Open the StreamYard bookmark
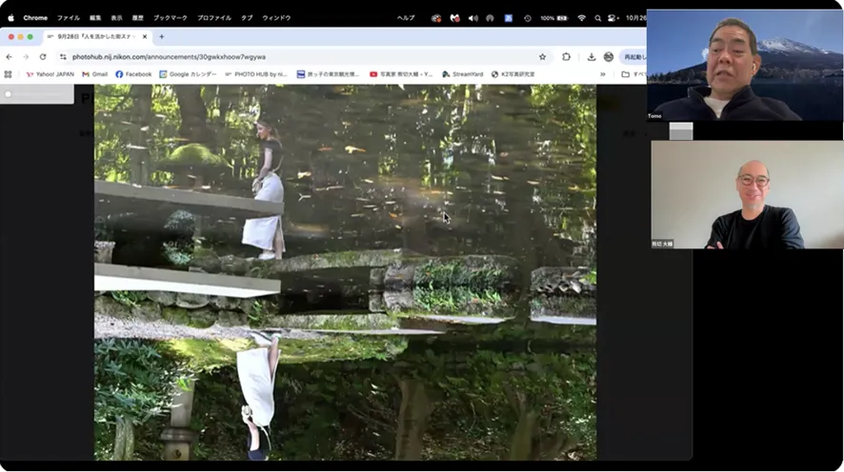This screenshot has width=844, height=472. 462,73
